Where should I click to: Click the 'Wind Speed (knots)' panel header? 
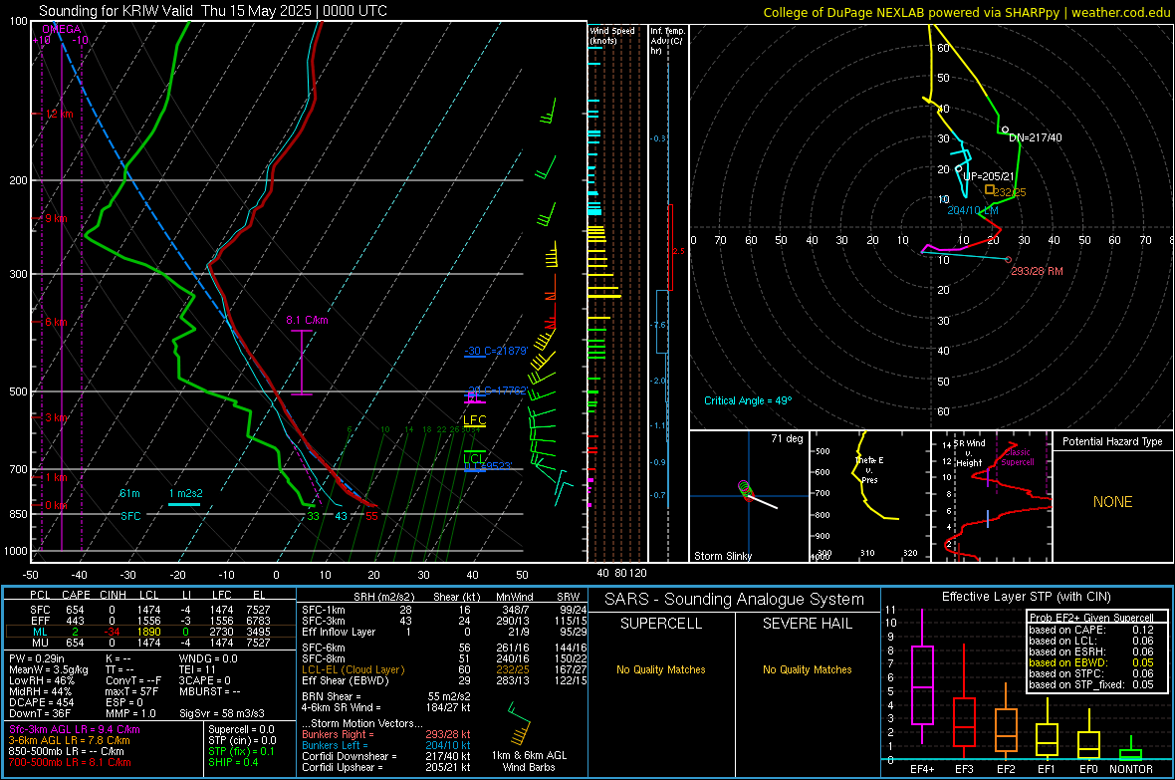click(x=612, y=35)
